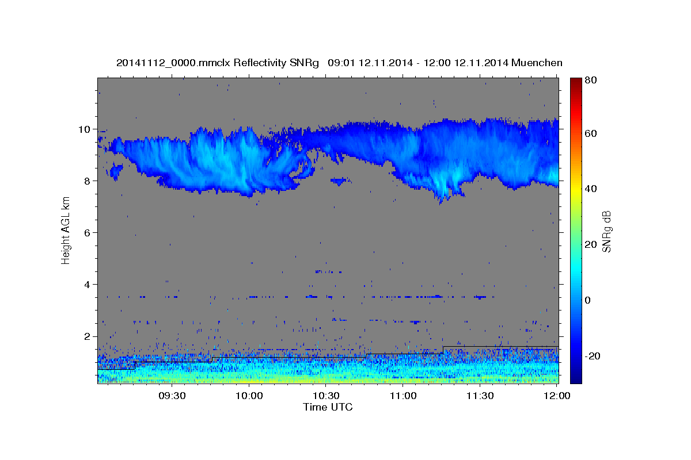The width and height of the screenshot is (691, 460).
Task: Select the 09:30 time tick label
Action: (x=172, y=396)
